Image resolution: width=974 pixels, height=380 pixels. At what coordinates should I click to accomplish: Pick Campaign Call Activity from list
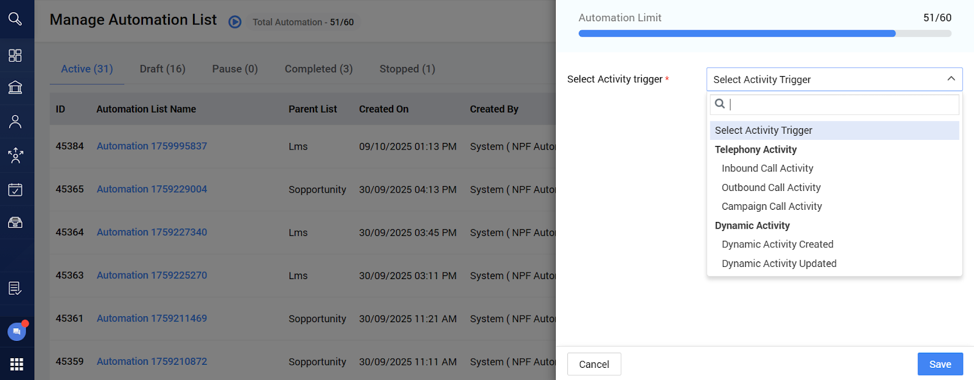point(771,207)
